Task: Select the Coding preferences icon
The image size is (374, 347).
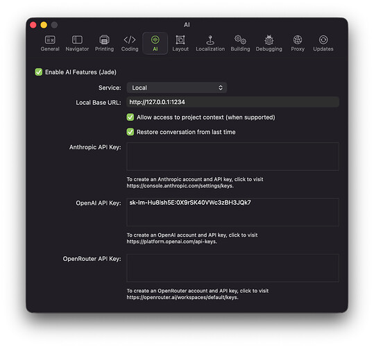Action: (x=130, y=43)
